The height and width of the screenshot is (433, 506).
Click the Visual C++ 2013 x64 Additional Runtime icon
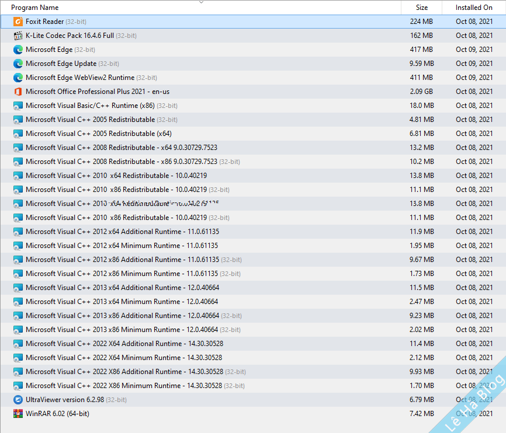click(18, 288)
